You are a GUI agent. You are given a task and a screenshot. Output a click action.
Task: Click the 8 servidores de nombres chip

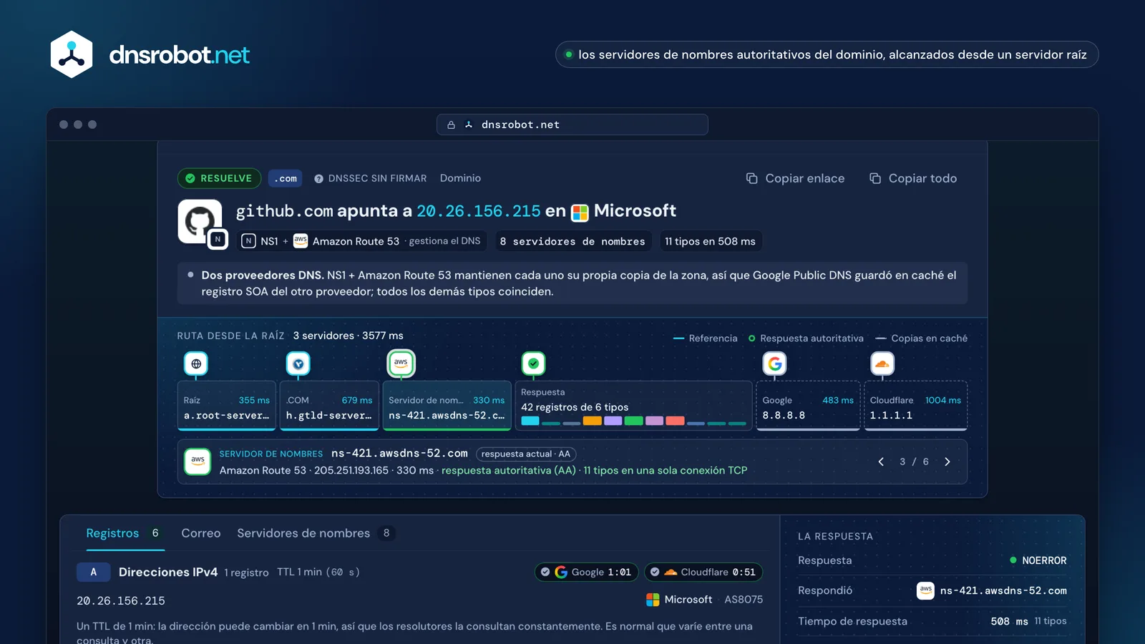pyautogui.click(x=572, y=241)
